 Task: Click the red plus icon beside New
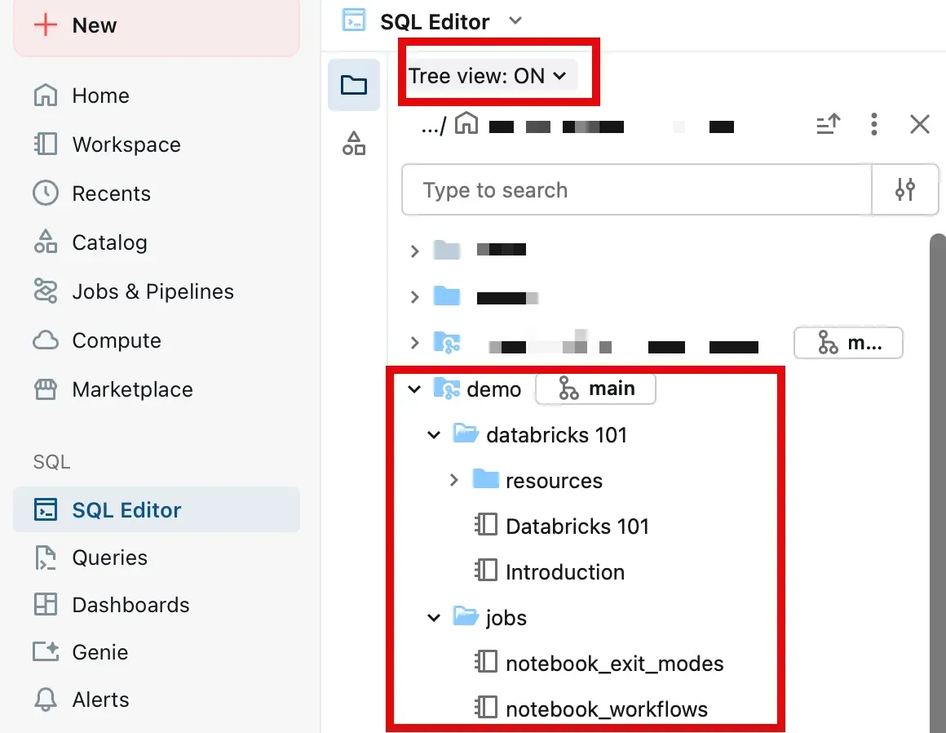click(45, 25)
